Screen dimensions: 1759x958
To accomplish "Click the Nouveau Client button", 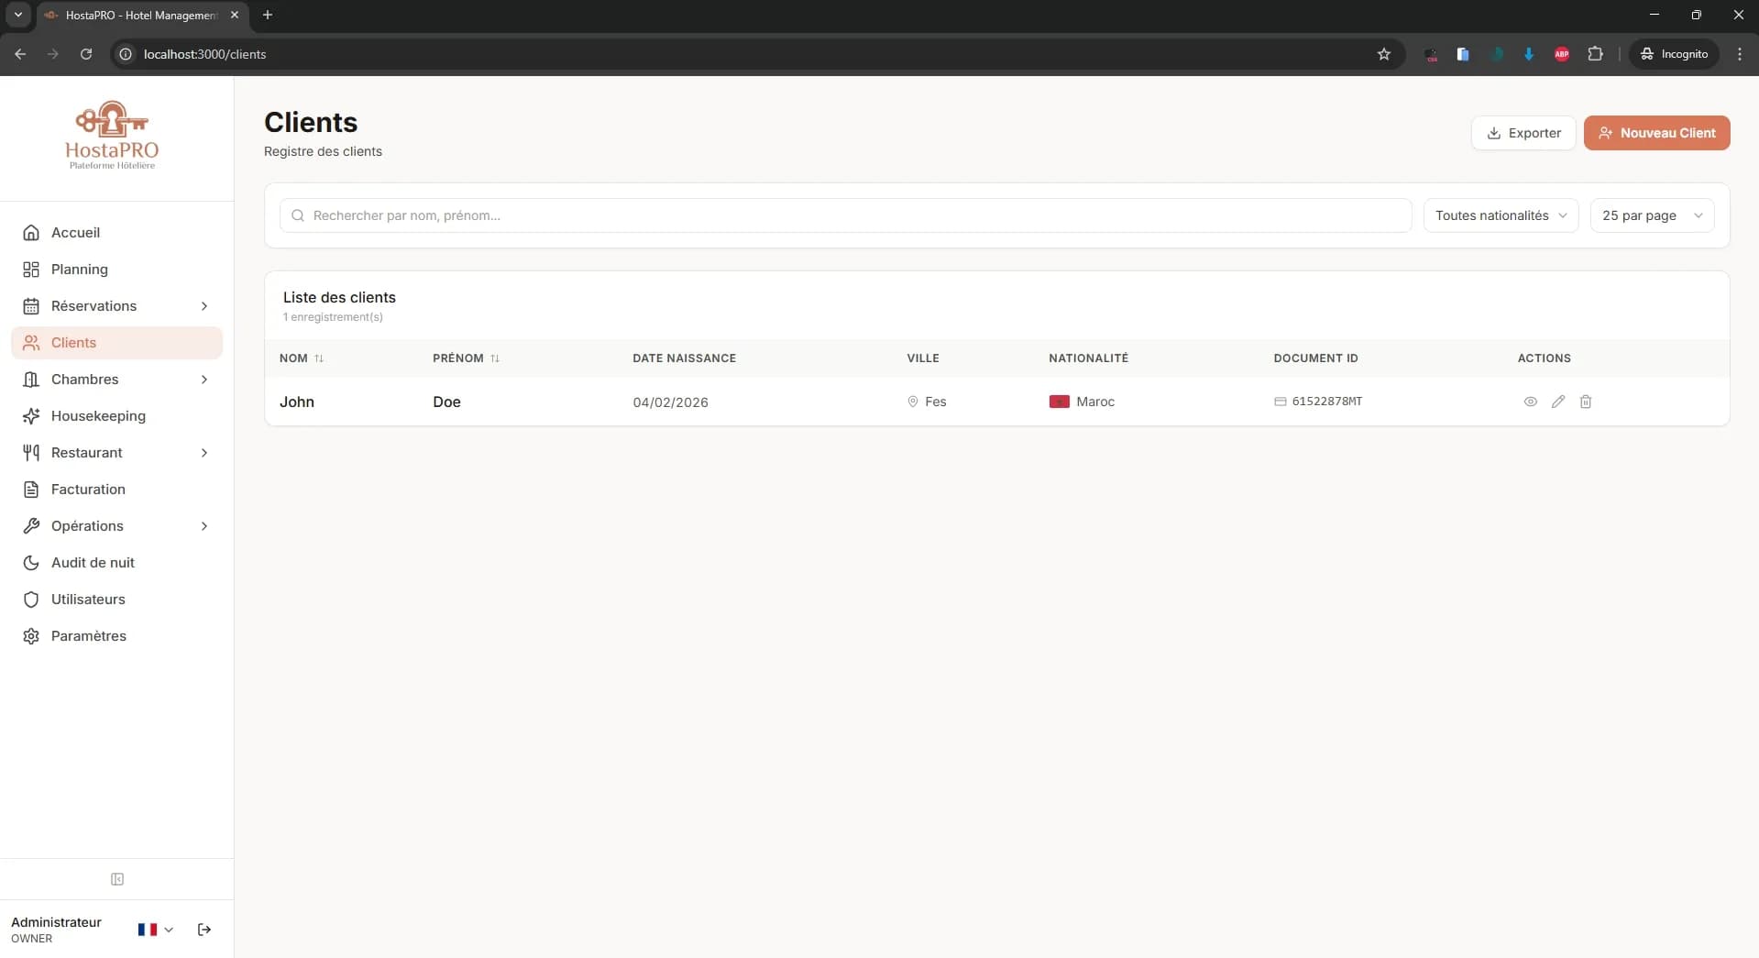I will [x=1656, y=132].
